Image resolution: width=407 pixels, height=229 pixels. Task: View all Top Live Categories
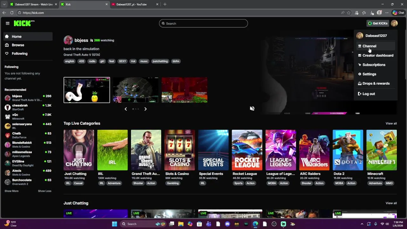click(x=391, y=123)
